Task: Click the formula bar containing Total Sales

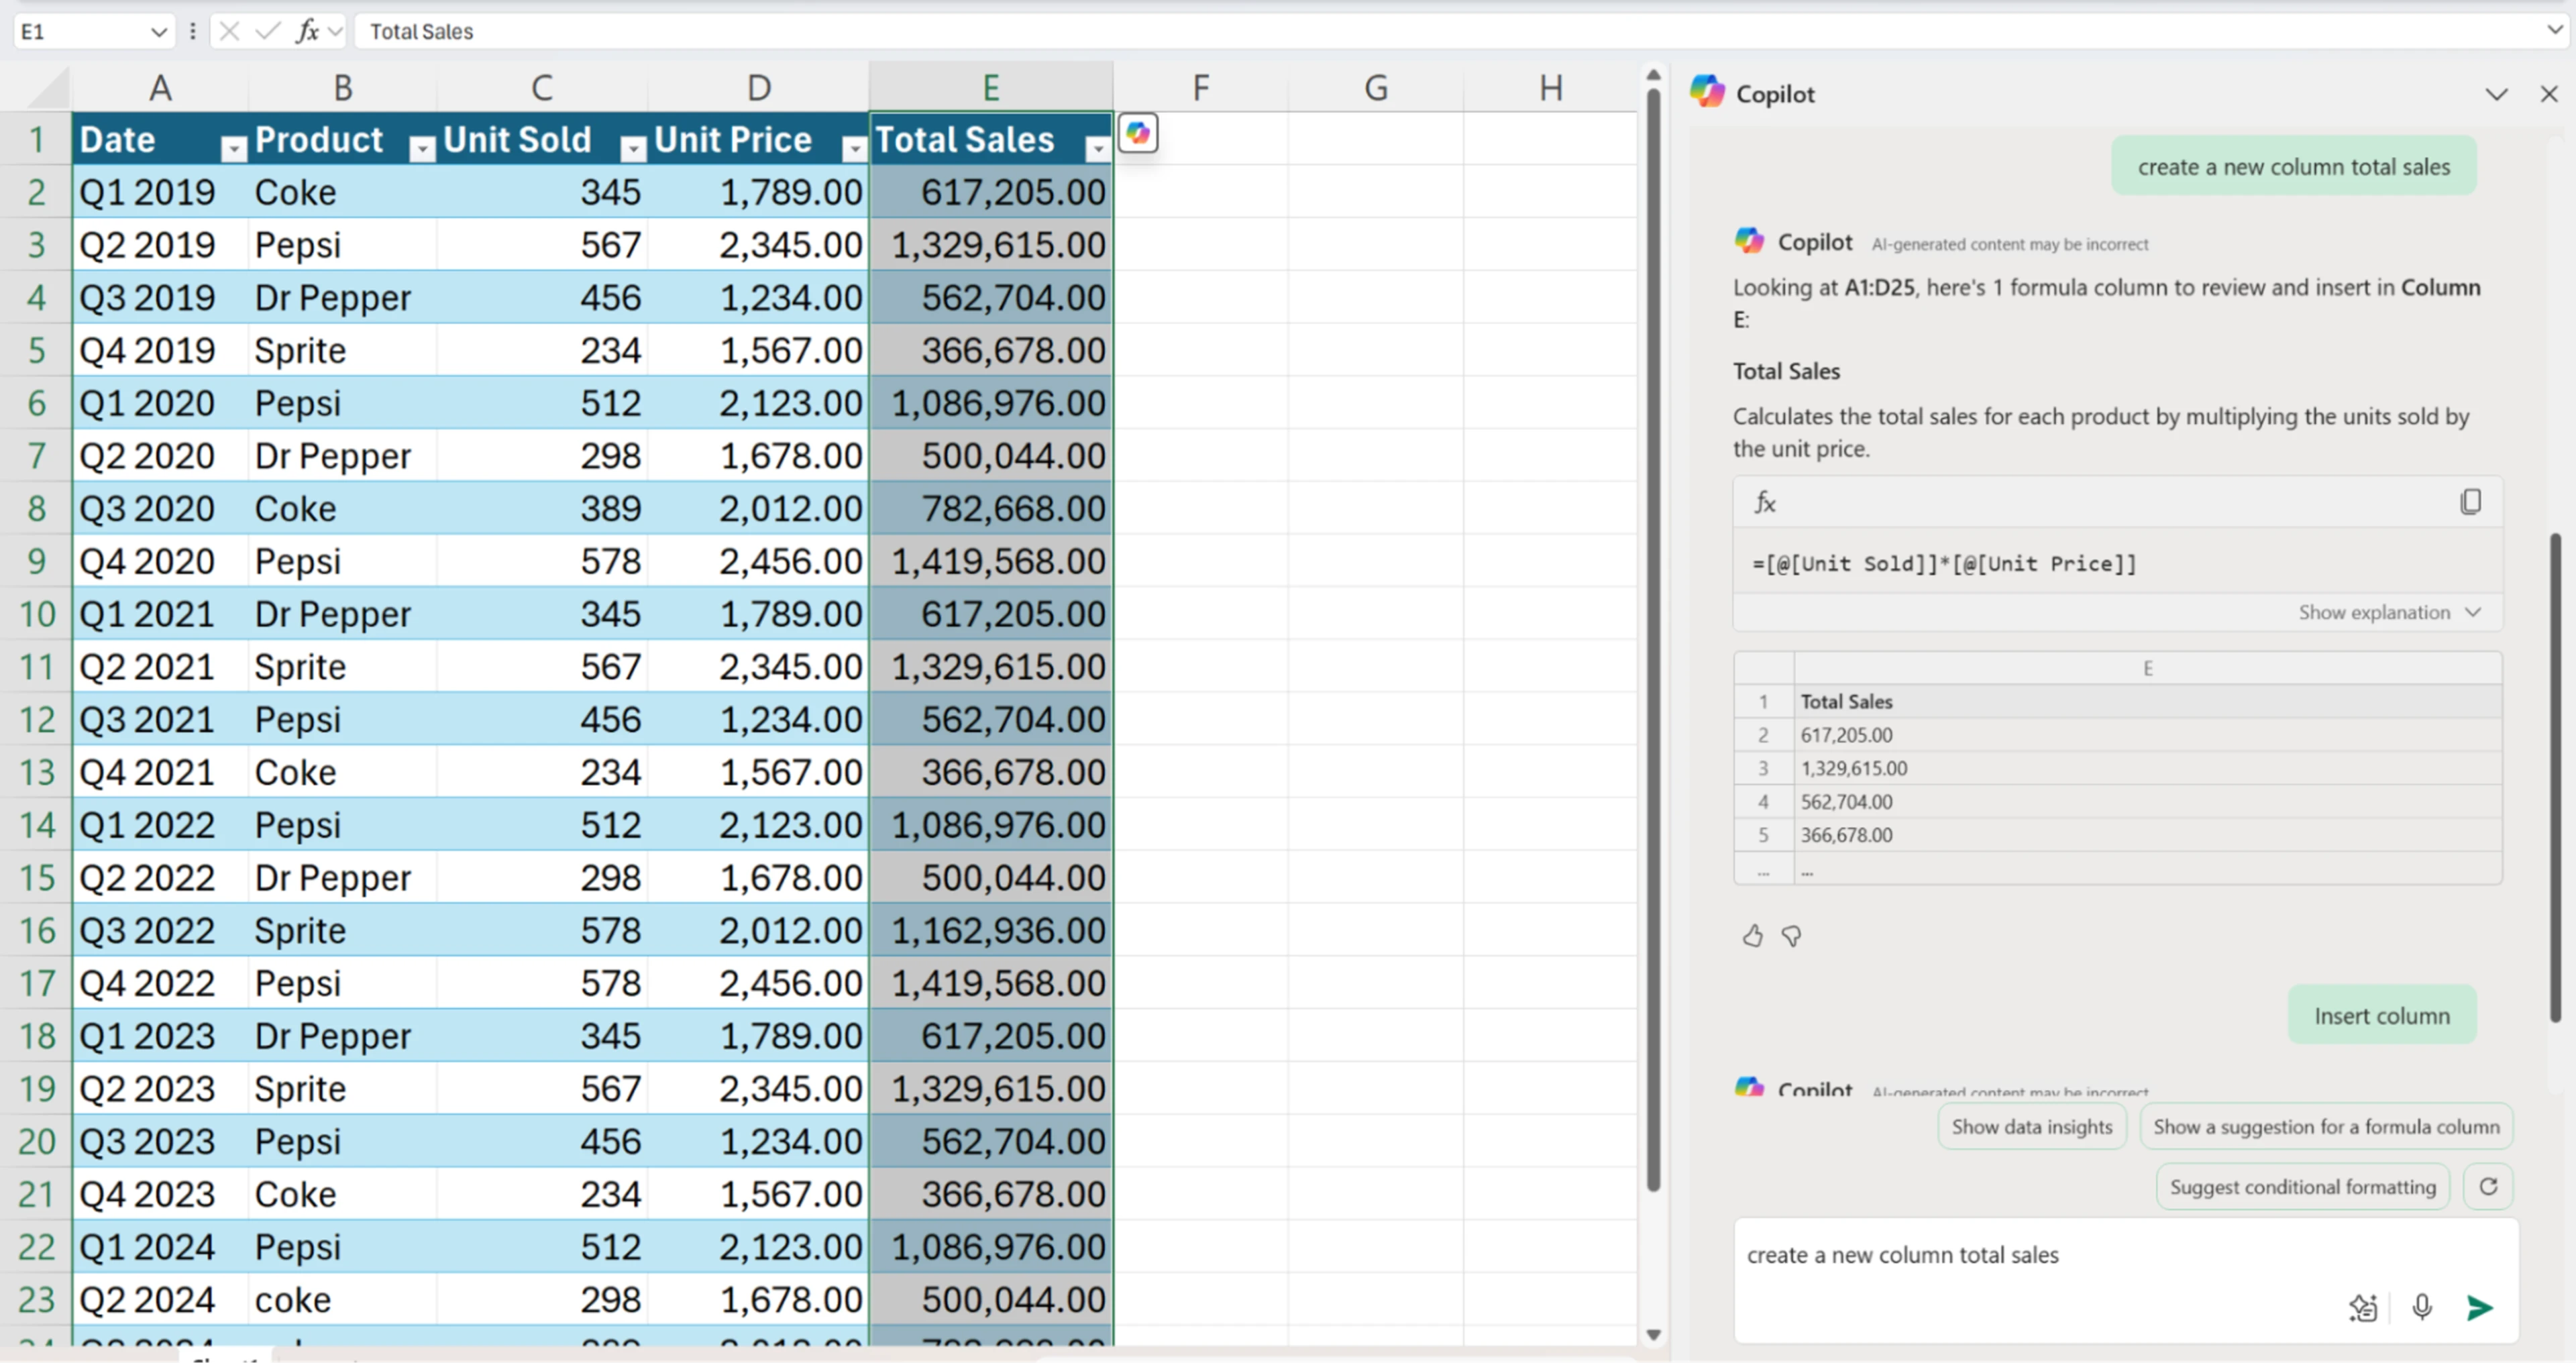Action: [1448, 31]
